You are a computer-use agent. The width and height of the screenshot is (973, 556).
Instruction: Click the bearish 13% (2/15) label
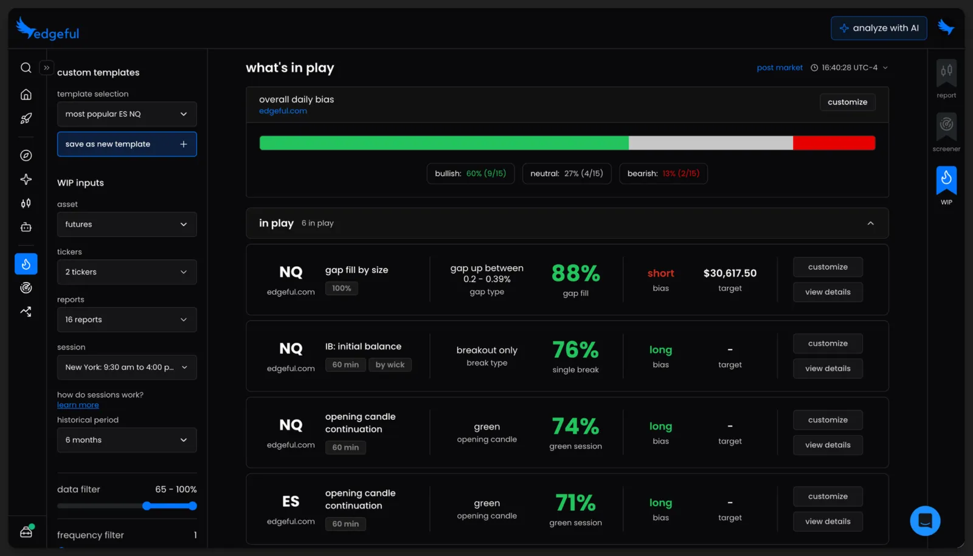click(663, 173)
